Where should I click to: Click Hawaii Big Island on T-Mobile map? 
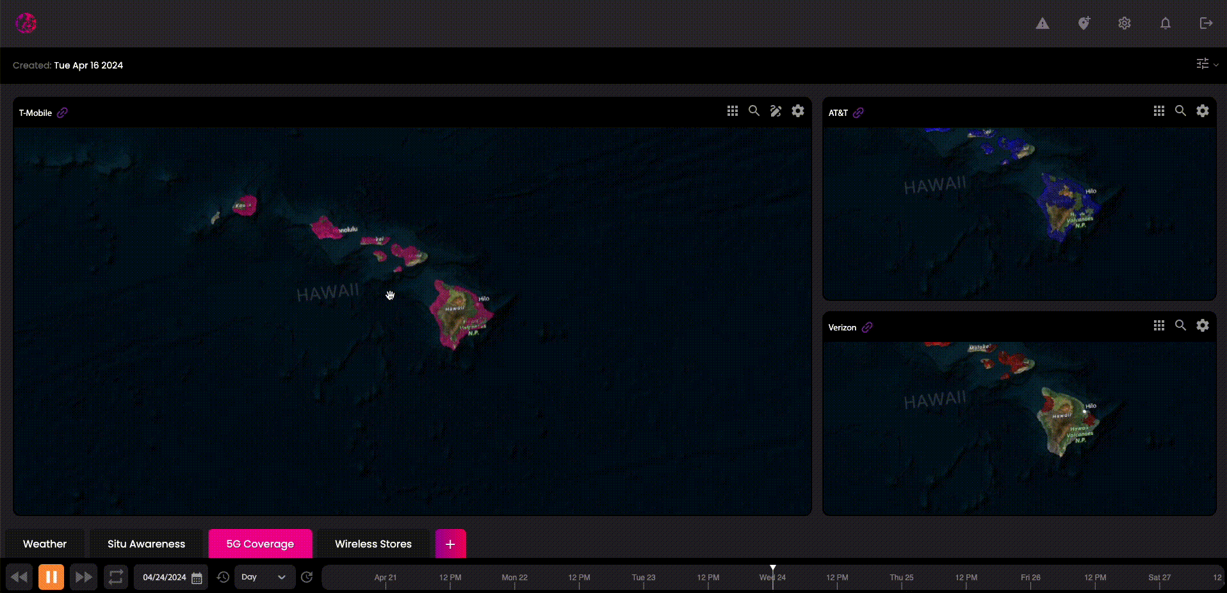[x=460, y=314]
